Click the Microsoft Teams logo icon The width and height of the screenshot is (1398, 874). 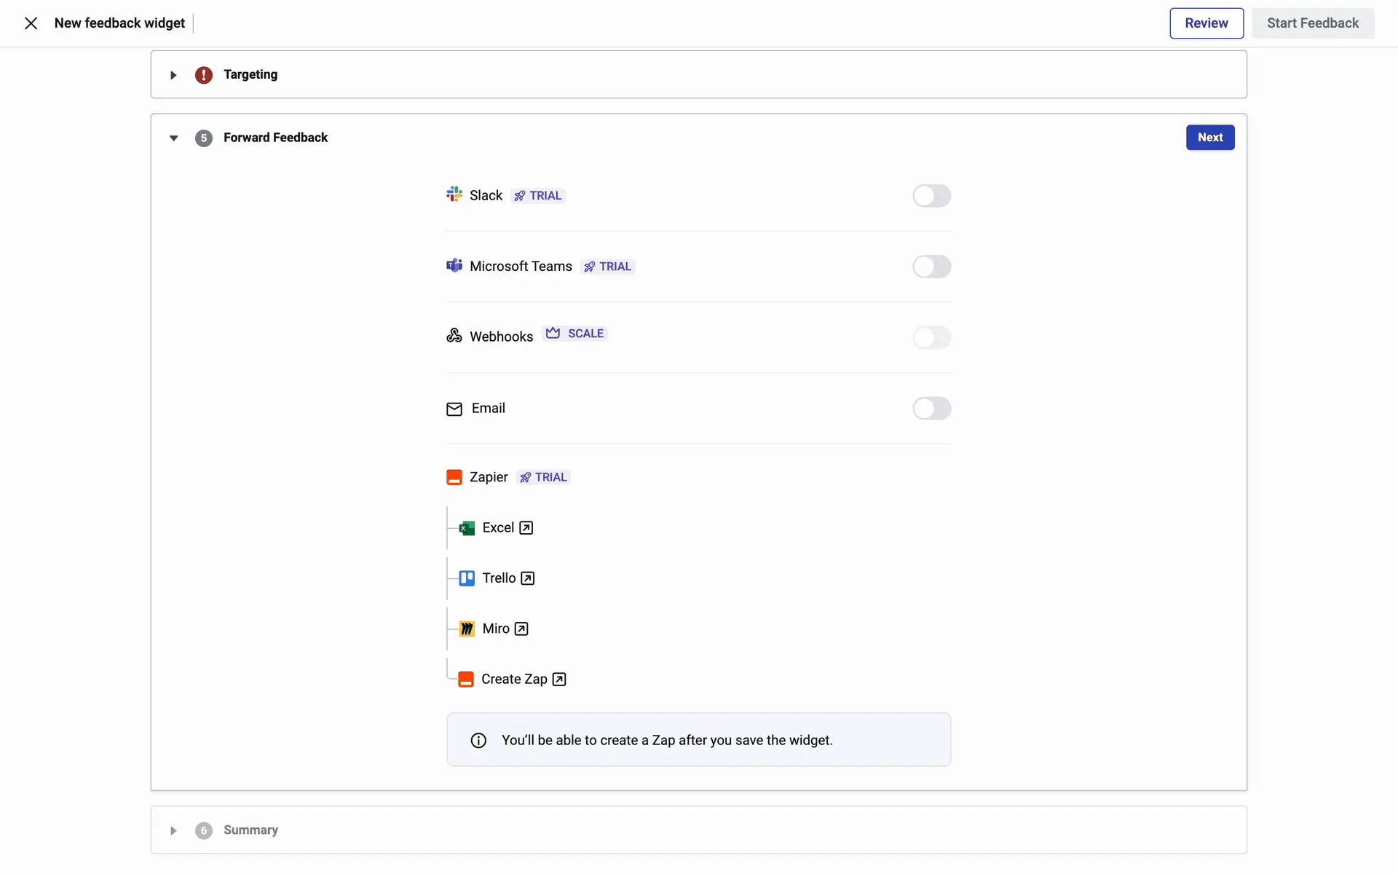pyautogui.click(x=454, y=265)
